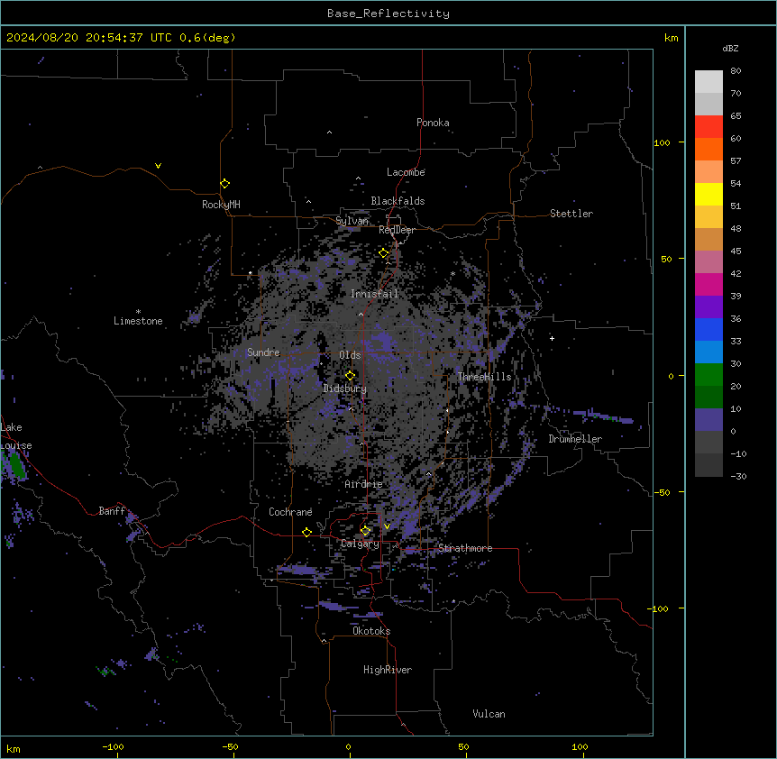Click the orange 57-60 dBZ legend swatch
This screenshot has width=777, height=759.
(708, 149)
